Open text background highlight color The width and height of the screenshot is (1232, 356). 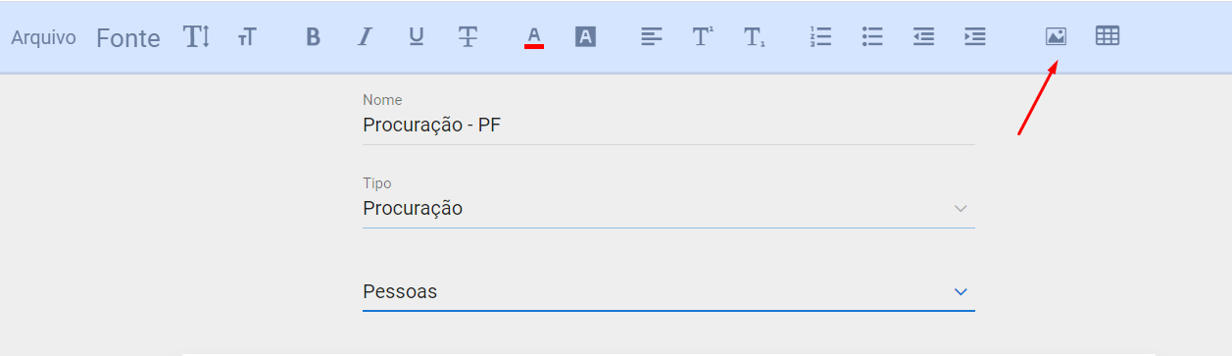coord(585,37)
